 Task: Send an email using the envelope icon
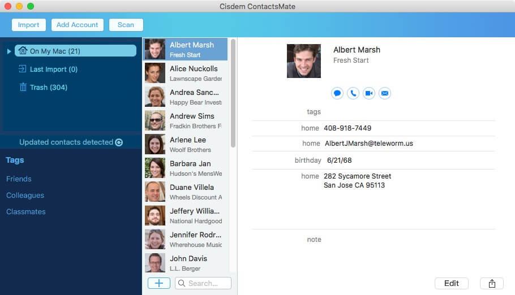[385, 93]
